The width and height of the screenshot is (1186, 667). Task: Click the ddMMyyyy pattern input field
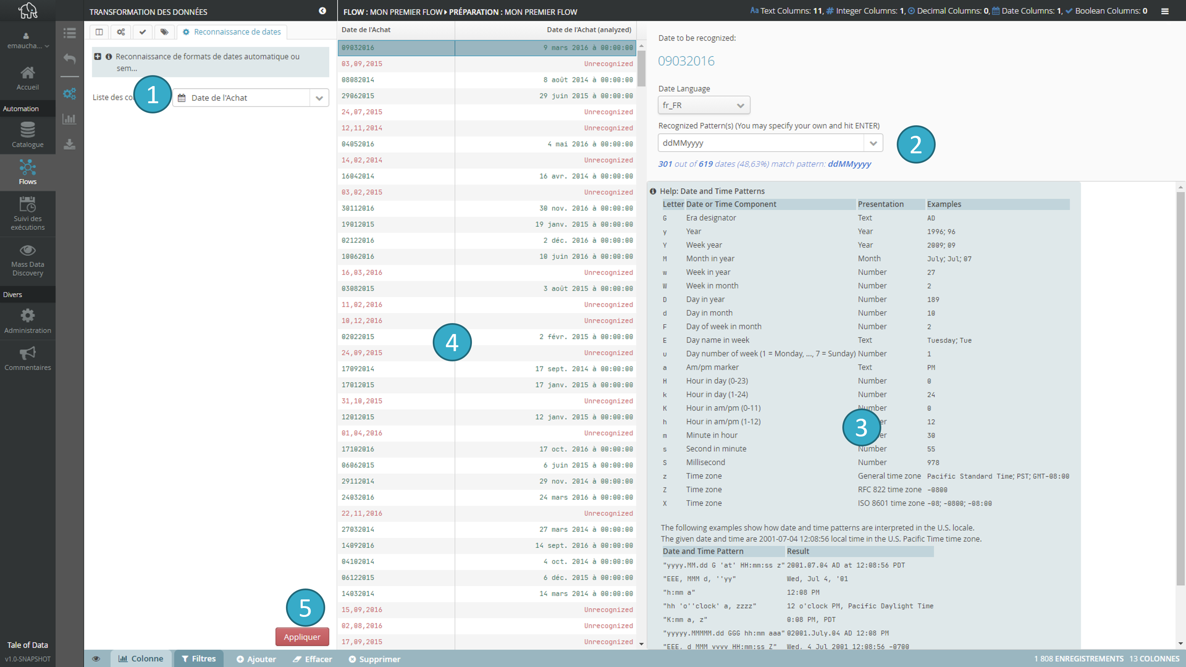coord(761,143)
